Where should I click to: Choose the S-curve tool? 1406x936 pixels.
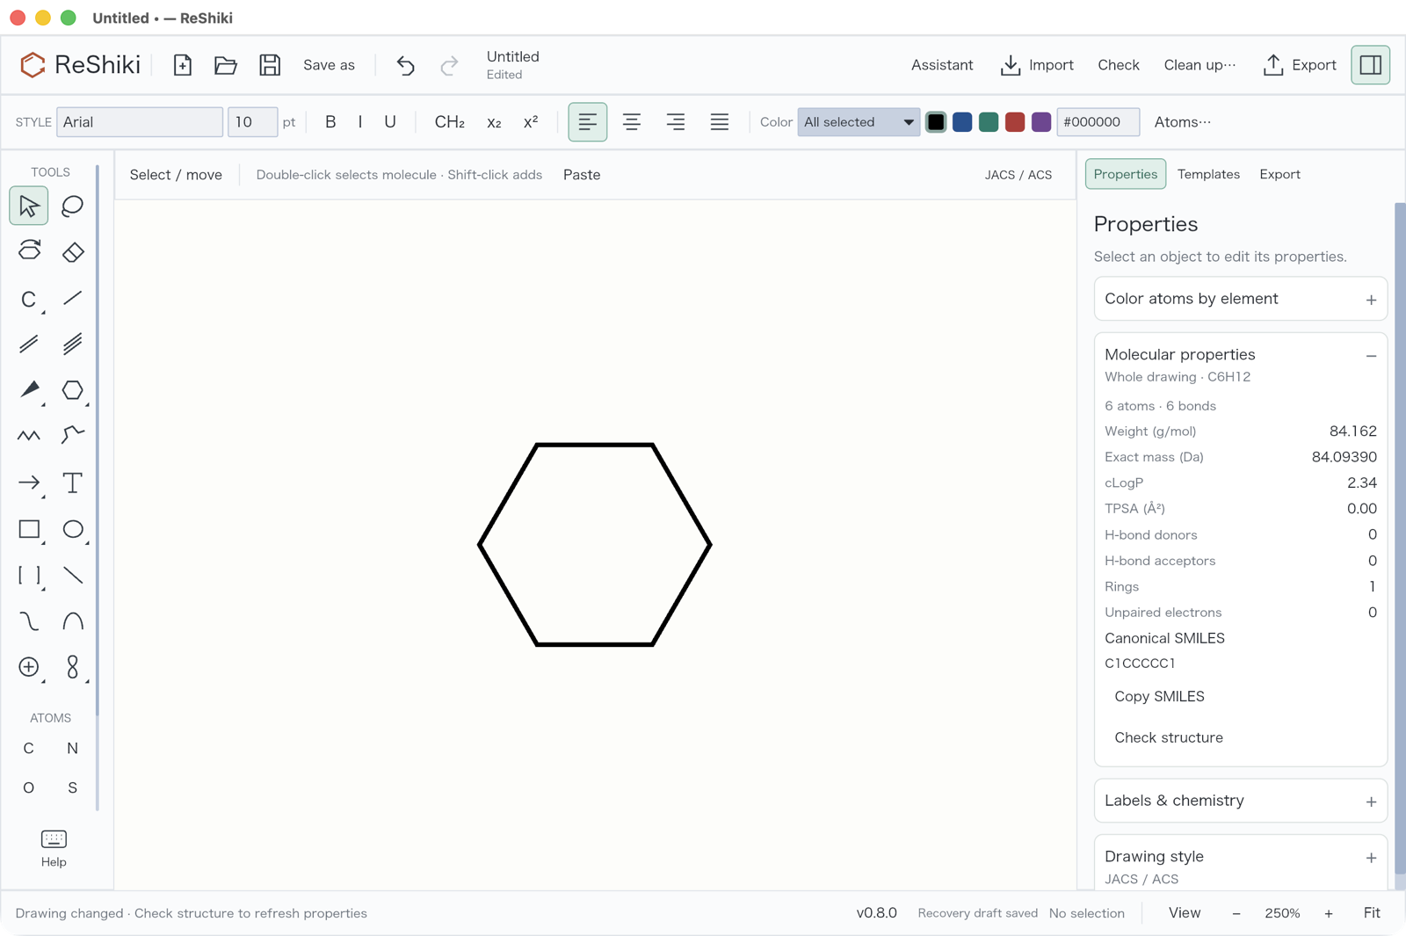click(x=29, y=621)
